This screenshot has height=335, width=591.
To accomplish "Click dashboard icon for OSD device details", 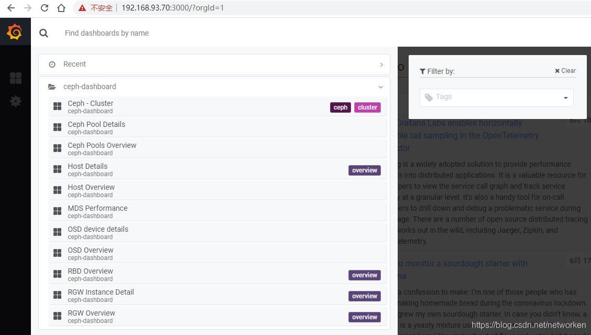I will click(x=57, y=232).
